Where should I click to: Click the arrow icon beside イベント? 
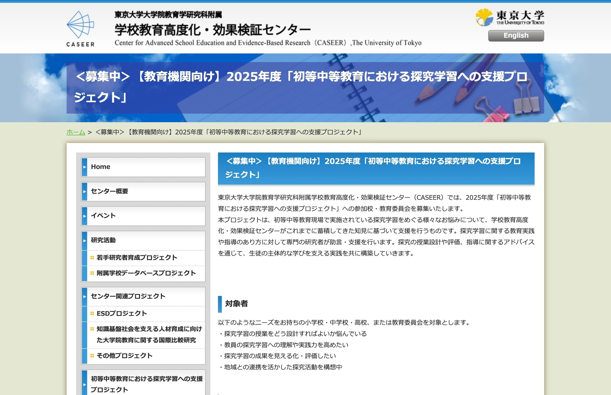pyautogui.click(x=84, y=216)
